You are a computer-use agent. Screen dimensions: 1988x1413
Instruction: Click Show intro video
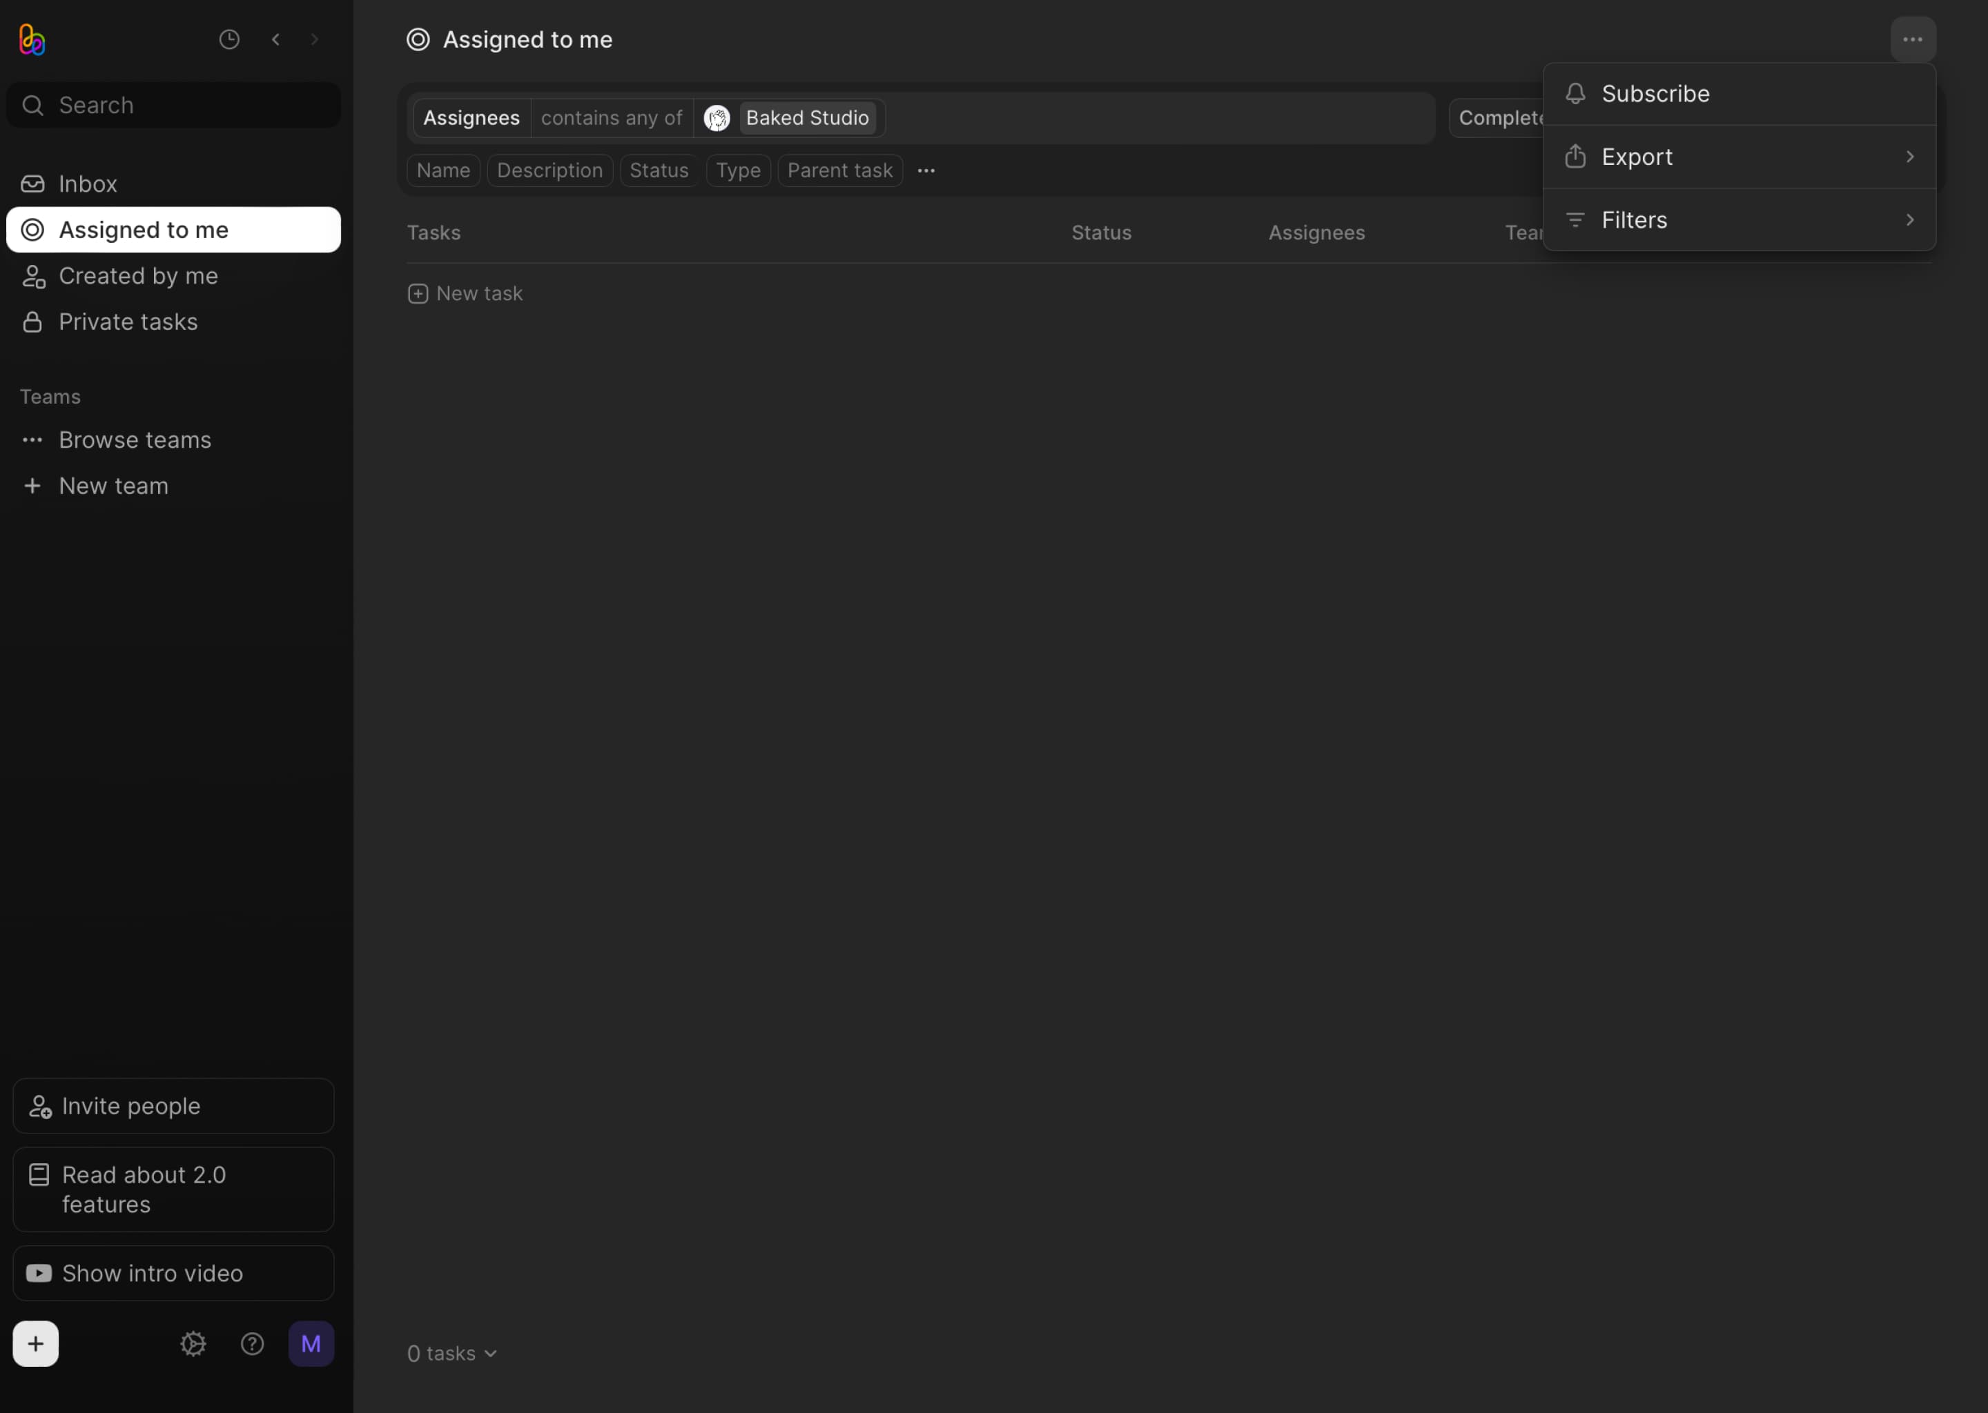click(x=174, y=1273)
